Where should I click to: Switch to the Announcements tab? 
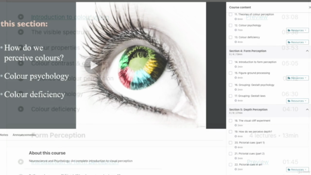pyautogui.click(x=24, y=135)
